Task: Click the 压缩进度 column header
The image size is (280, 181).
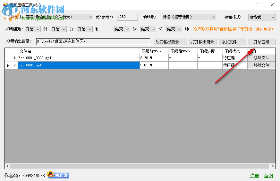Action: (210, 51)
